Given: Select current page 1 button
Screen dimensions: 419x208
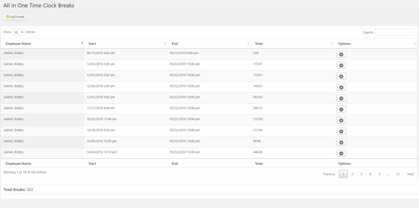Looking at the screenshot, I should [x=343, y=174].
